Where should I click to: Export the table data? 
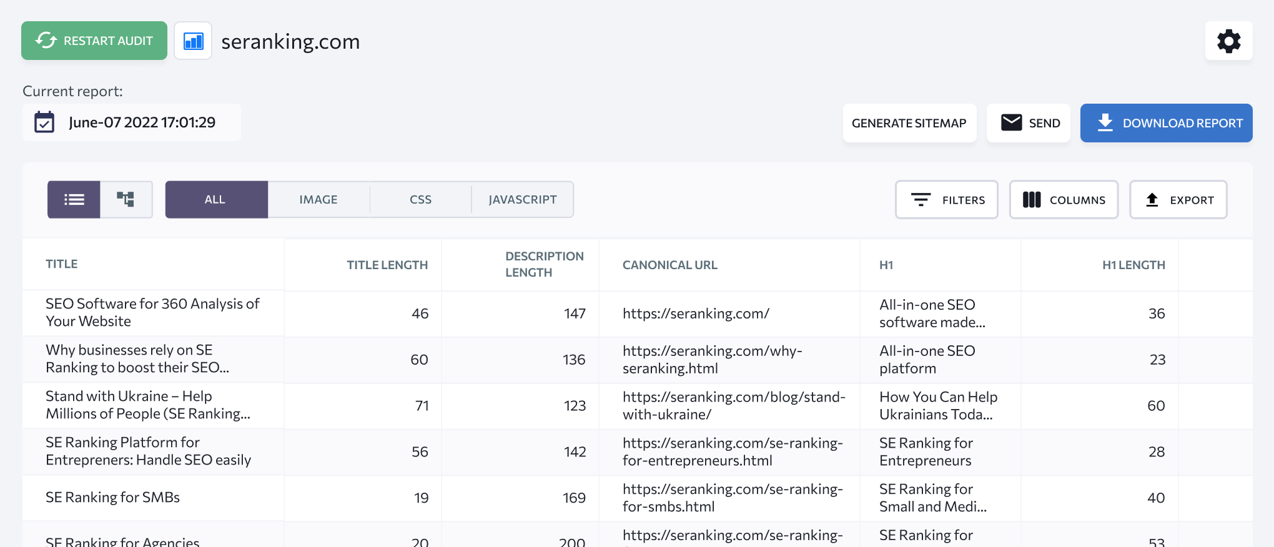(x=1178, y=200)
